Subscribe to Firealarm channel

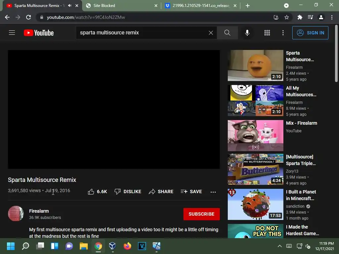[x=202, y=214]
